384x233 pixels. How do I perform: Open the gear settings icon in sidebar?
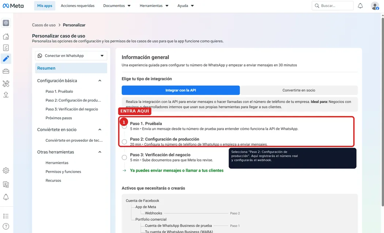(6, 171)
